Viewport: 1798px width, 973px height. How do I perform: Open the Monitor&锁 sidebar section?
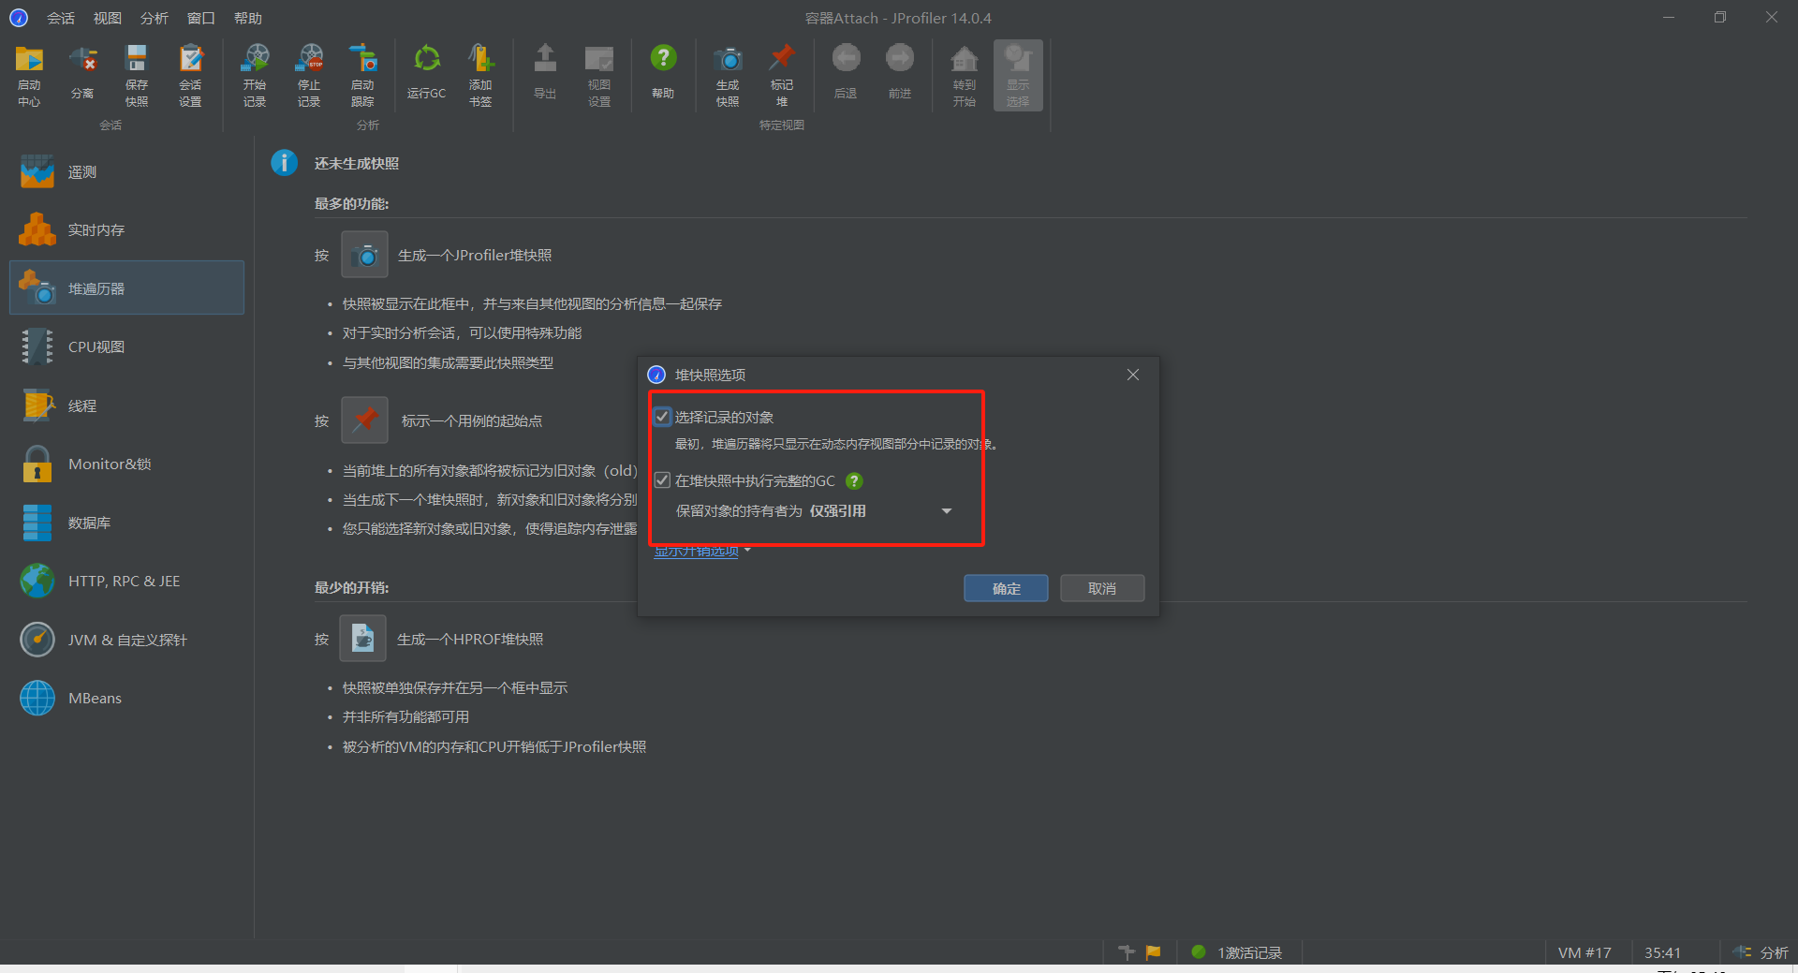click(x=126, y=464)
